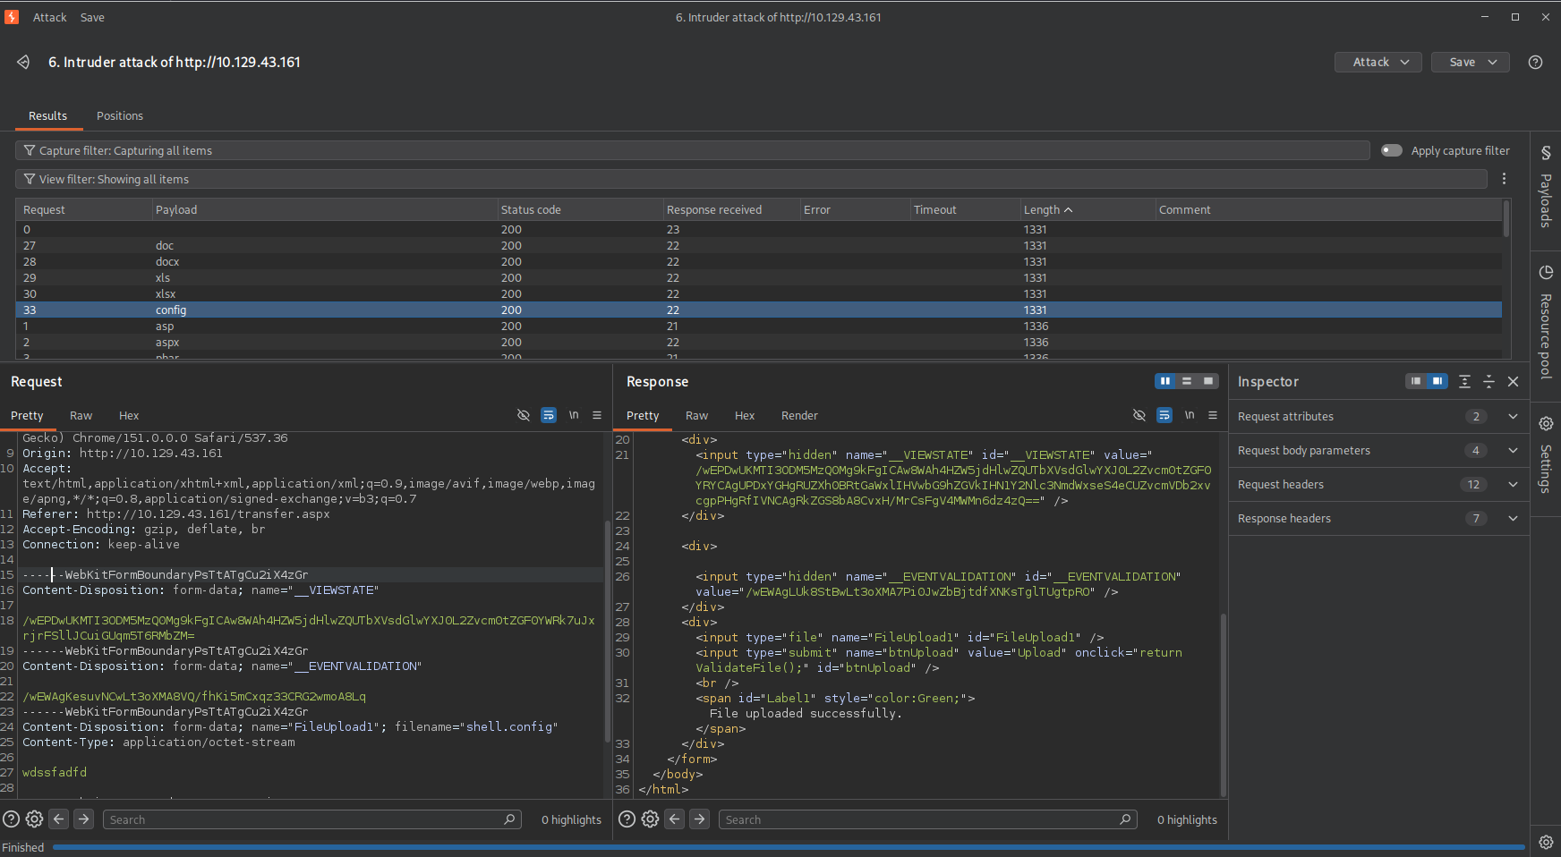Open the Request search settings gear

pos(34,819)
